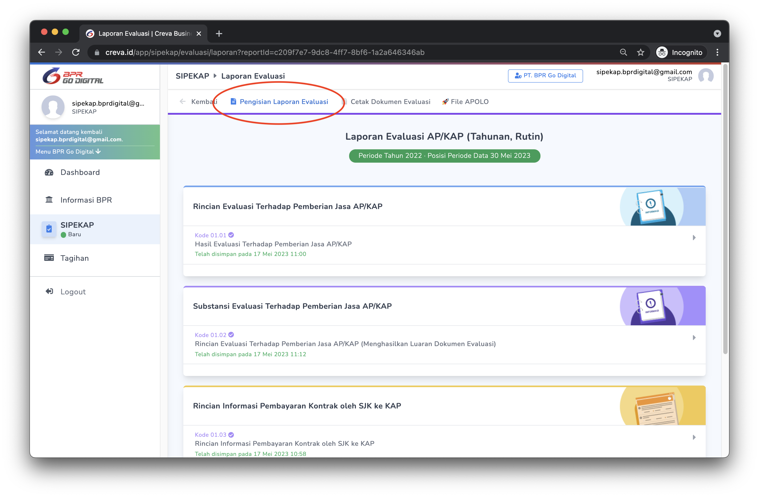Viewport: 759px width, 497px height.
Task: Click the SIPEKAP breadcrumb link
Action: click(x=192, y=76)
